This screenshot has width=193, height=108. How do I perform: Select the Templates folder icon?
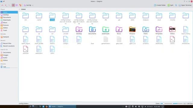click(159, 29)
